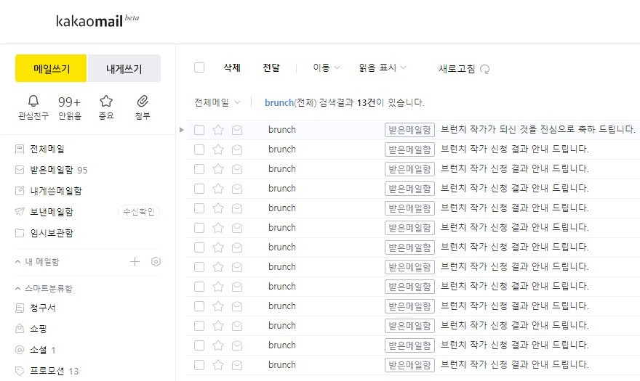Open the mail titled 브런치 작가가 되신 것을 진심으로 축하 드립니다
Viewport: 640px width, 381px height.
click(537, 130)
